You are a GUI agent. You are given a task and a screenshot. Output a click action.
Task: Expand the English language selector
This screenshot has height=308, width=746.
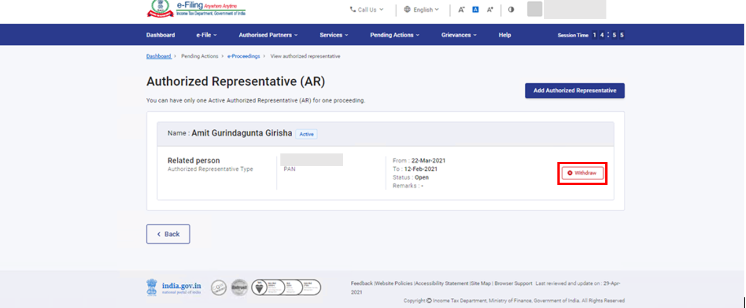pyautogui.click(x=422, y=10)
